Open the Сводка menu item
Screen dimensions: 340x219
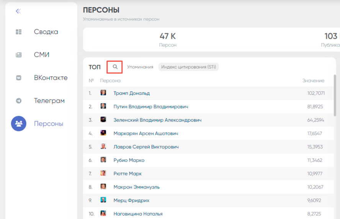[46, 32]
